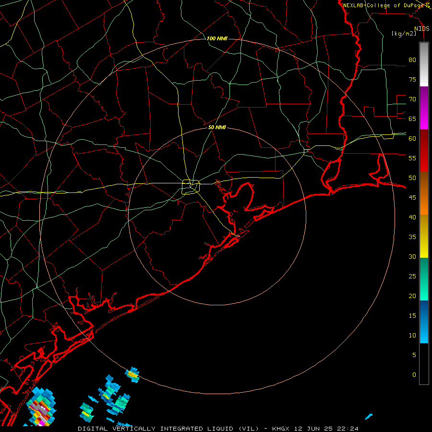The image size is (432, 432).
Task: Select the 45 value on the color scale
Action: [412, 198]
